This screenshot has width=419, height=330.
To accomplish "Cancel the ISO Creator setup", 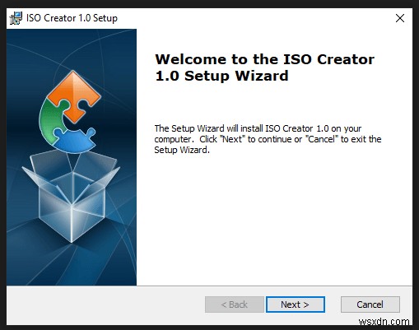I will pos(370,304).
